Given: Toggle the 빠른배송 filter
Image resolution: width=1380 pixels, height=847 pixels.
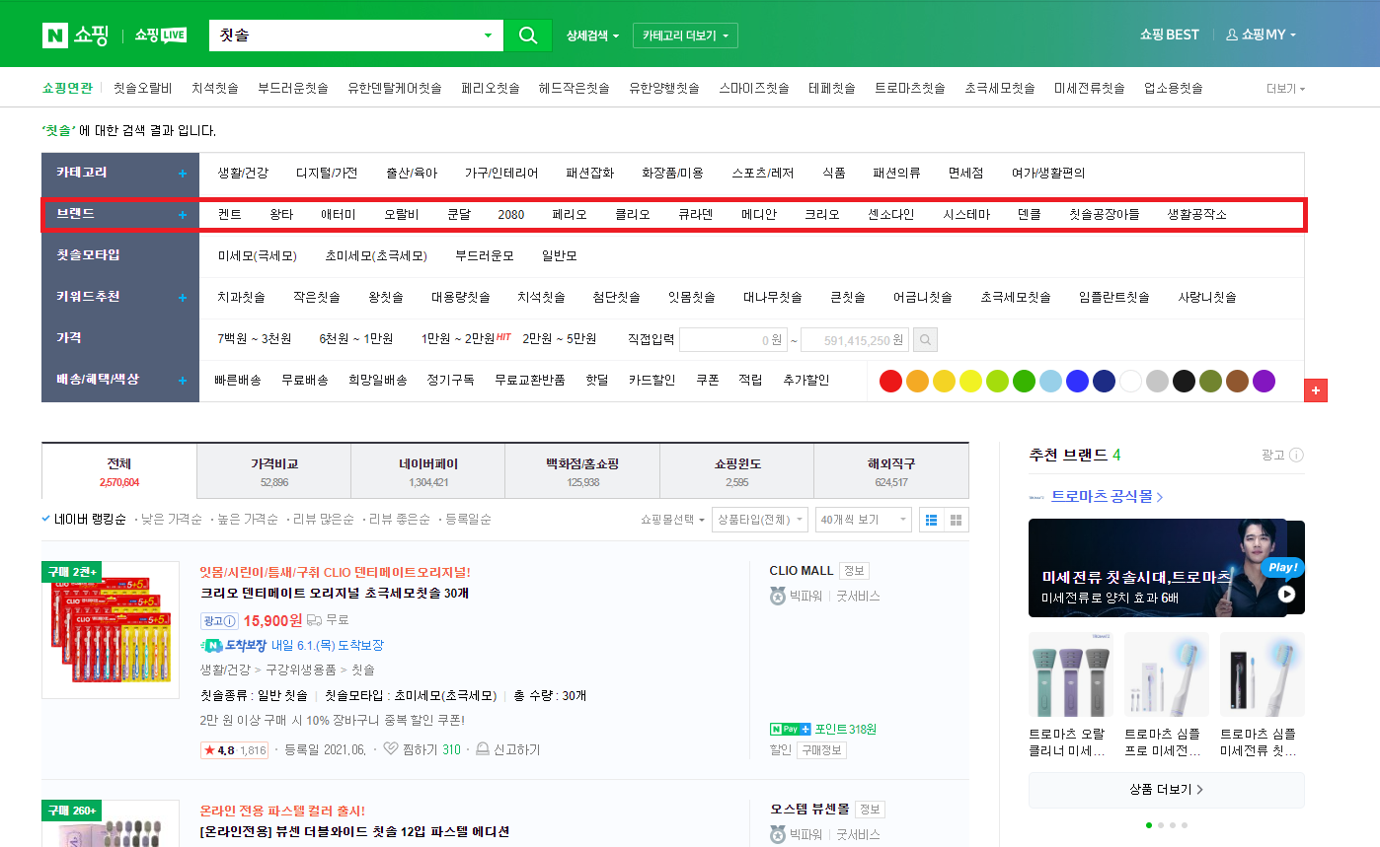Looking at the screenshot, I should [238, 380].
